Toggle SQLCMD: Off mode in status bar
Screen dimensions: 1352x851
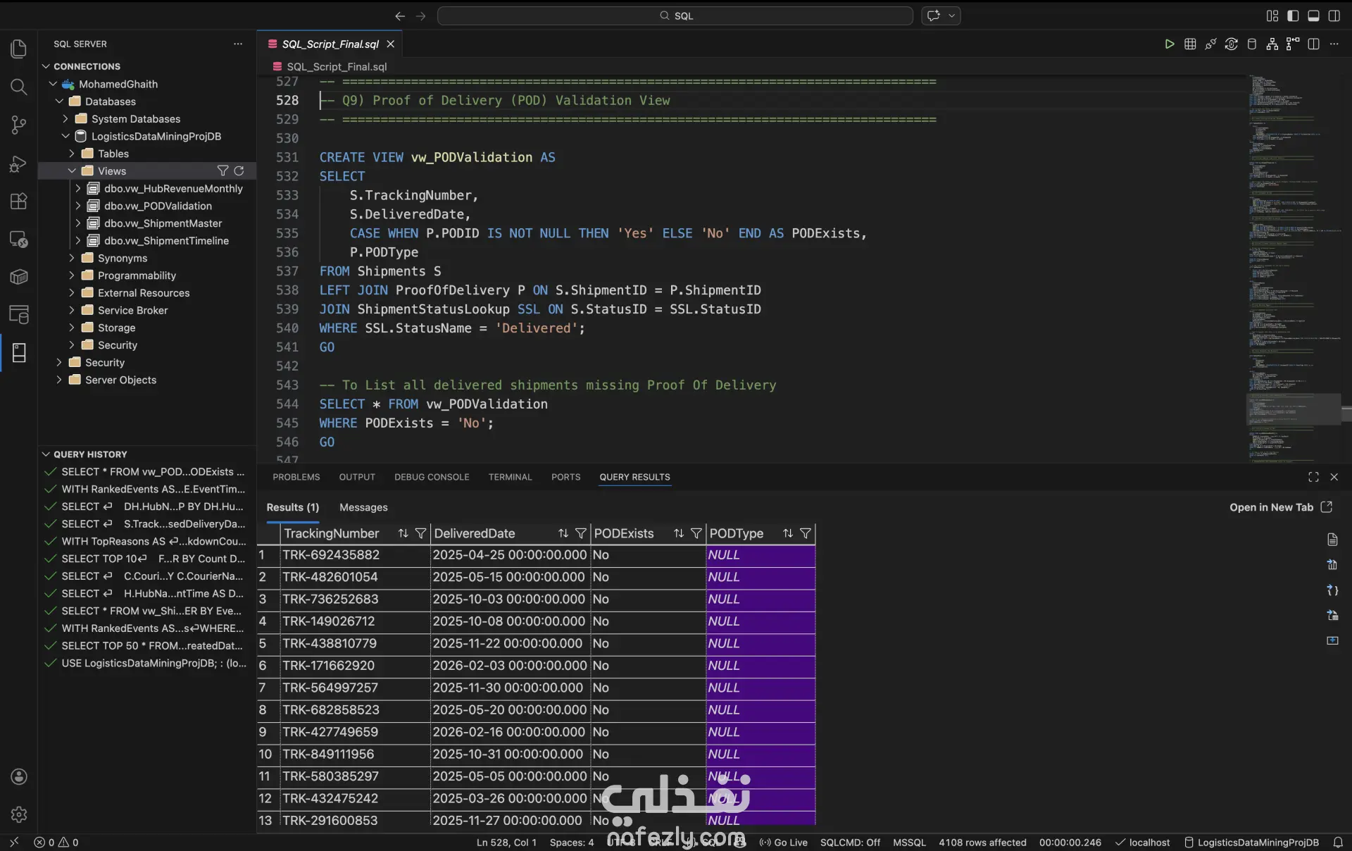click(850, 842)
